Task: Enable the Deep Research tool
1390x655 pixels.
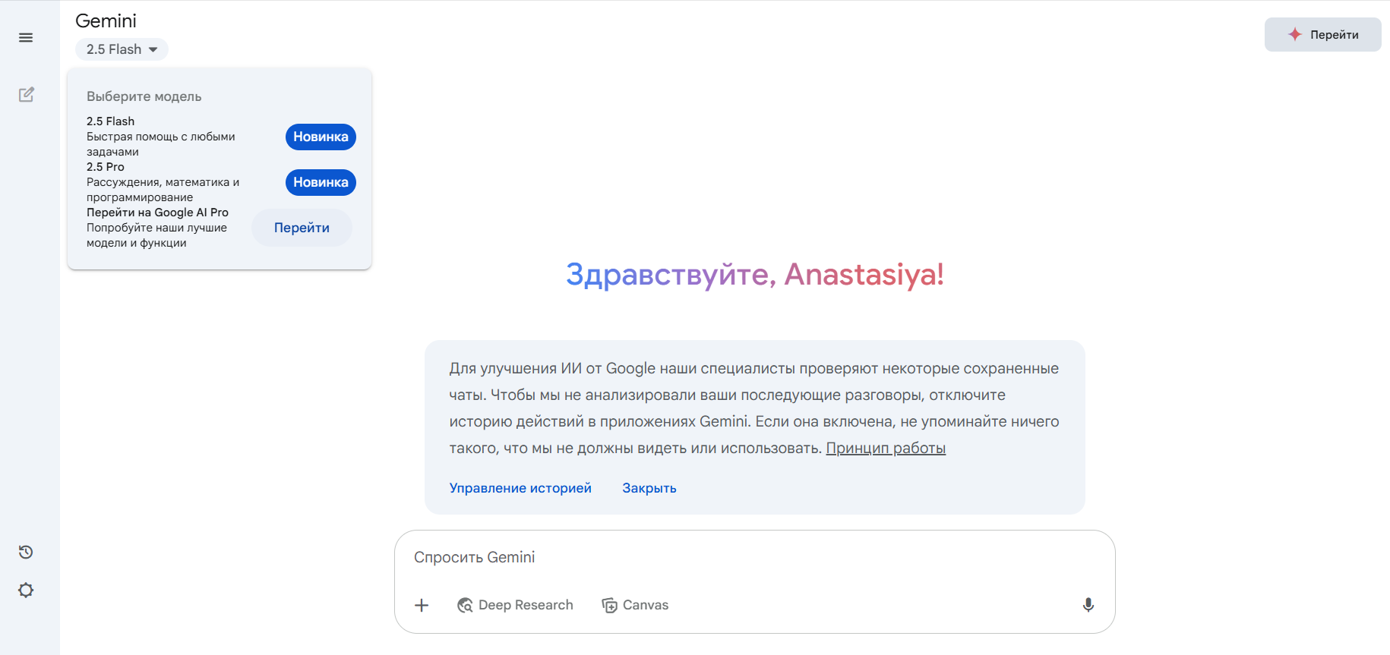Action: (x=515, y=605)
